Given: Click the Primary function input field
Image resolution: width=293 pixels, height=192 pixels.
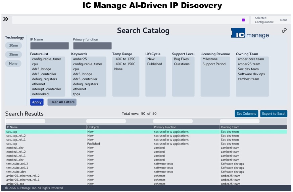Looking at the screenshot, I should 92,45.
